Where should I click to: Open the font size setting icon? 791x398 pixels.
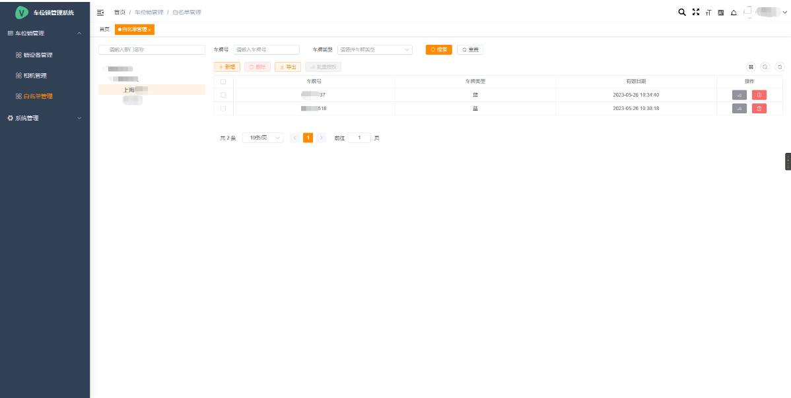pyautogui.click(x=708, y=13)
